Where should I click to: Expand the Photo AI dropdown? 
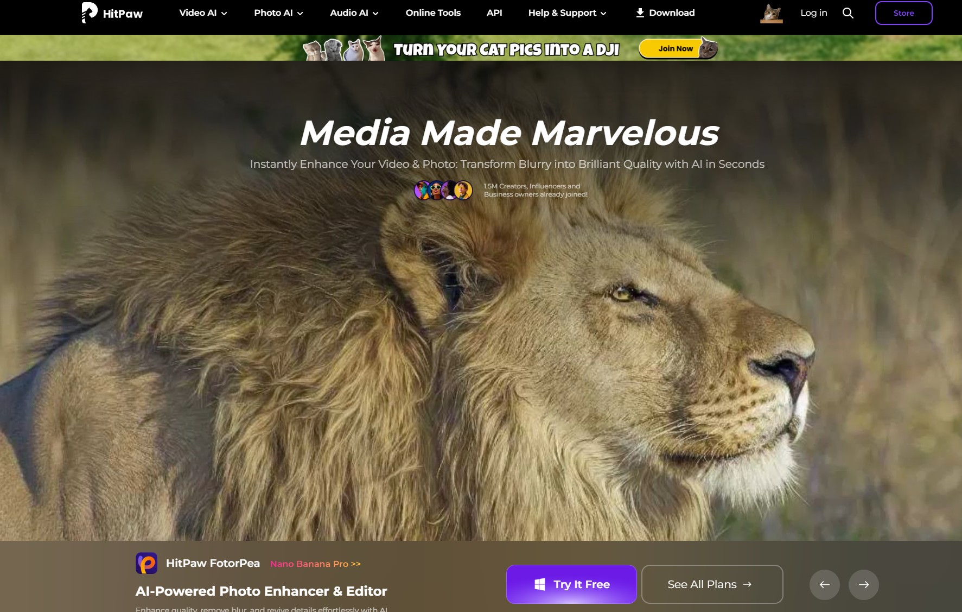(x=278, y=12)
